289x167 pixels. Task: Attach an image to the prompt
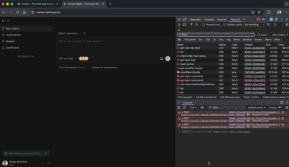(161, 59)
